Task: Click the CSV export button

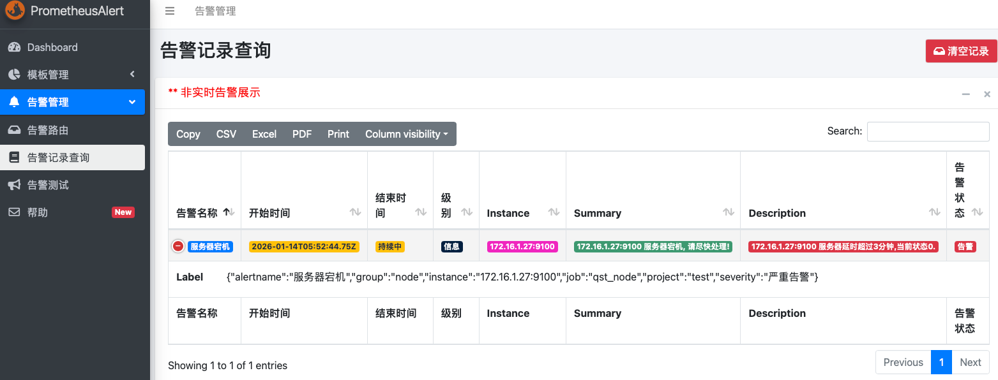Action: pos(226,134)
